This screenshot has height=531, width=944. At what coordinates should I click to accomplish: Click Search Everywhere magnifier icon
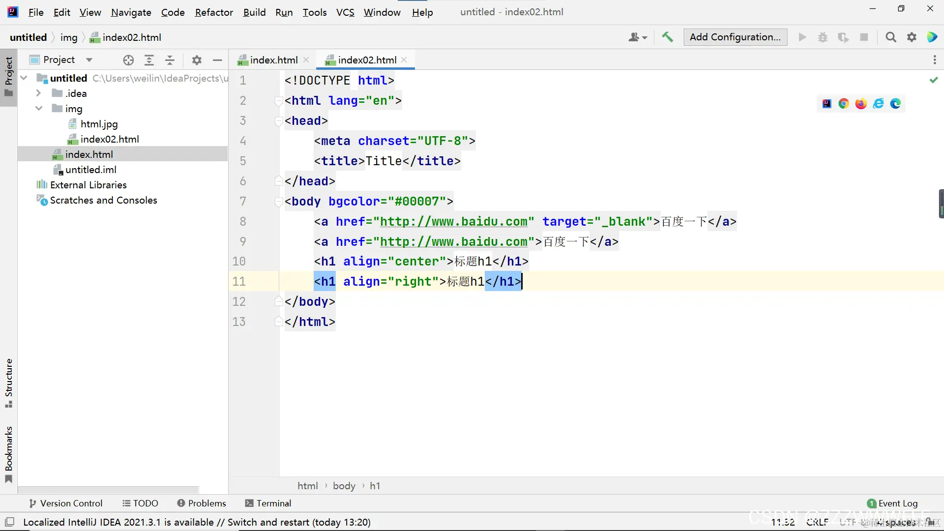[890, 37]
